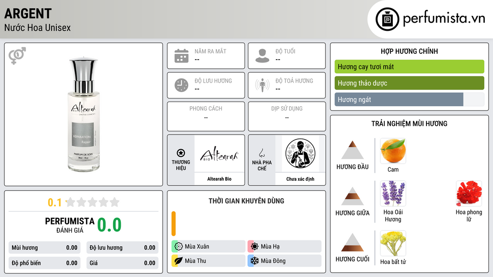
Task: Open the Altearah Bio brand logo
Action: coord(220,154)
